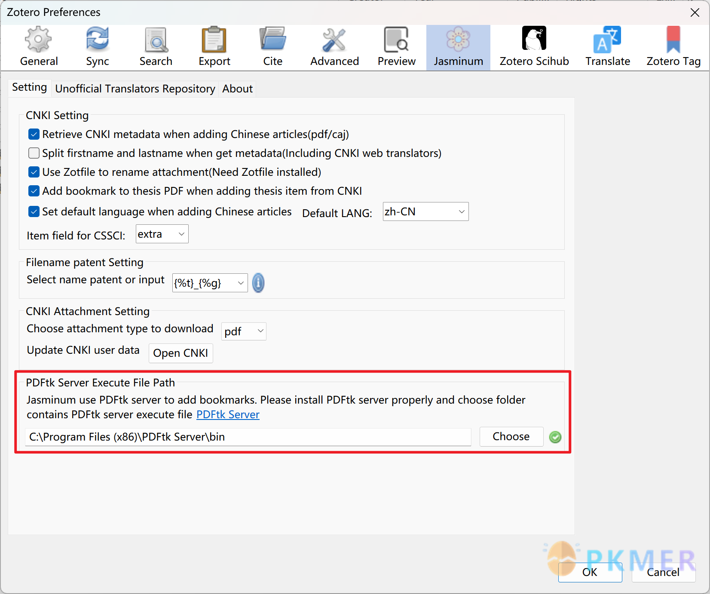The width and height of the screenshot is (710, 594).
Task: Cancel the preferences dialog
Action: point(663,573)
